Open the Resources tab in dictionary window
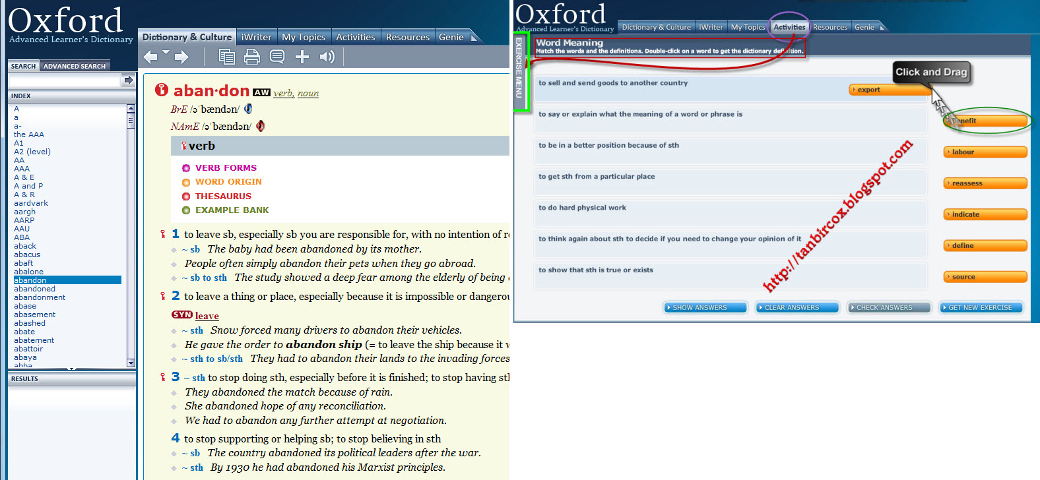Image resolution: width=1040 pixels, height=480 pixels. (x=407, y=37)
